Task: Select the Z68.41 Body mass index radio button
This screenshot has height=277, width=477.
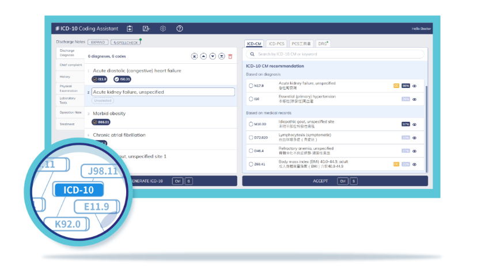Action: 251,164
